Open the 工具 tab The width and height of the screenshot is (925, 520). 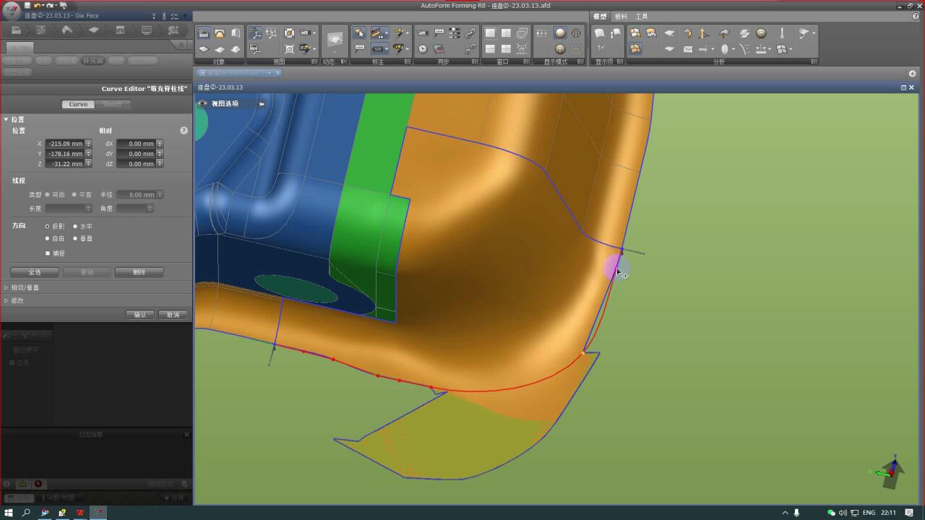click(x=642, y=17)
